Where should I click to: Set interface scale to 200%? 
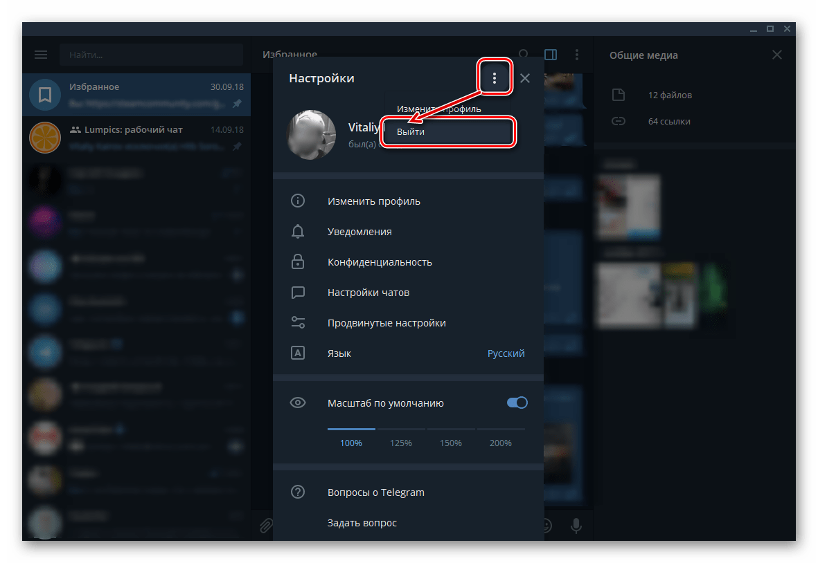coord(500,443)
